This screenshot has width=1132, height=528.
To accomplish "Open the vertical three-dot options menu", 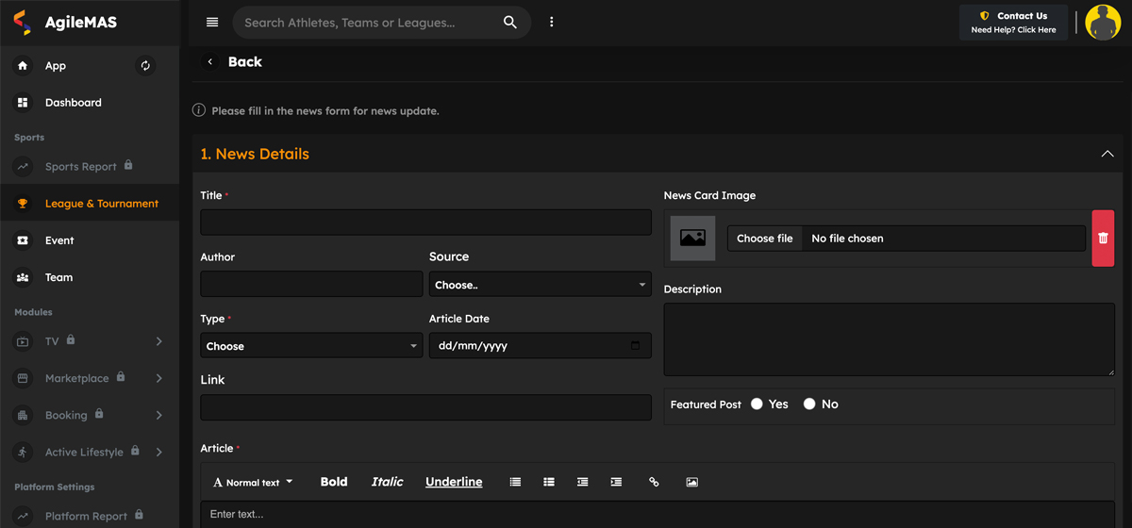I will click(x=552, y=23).
